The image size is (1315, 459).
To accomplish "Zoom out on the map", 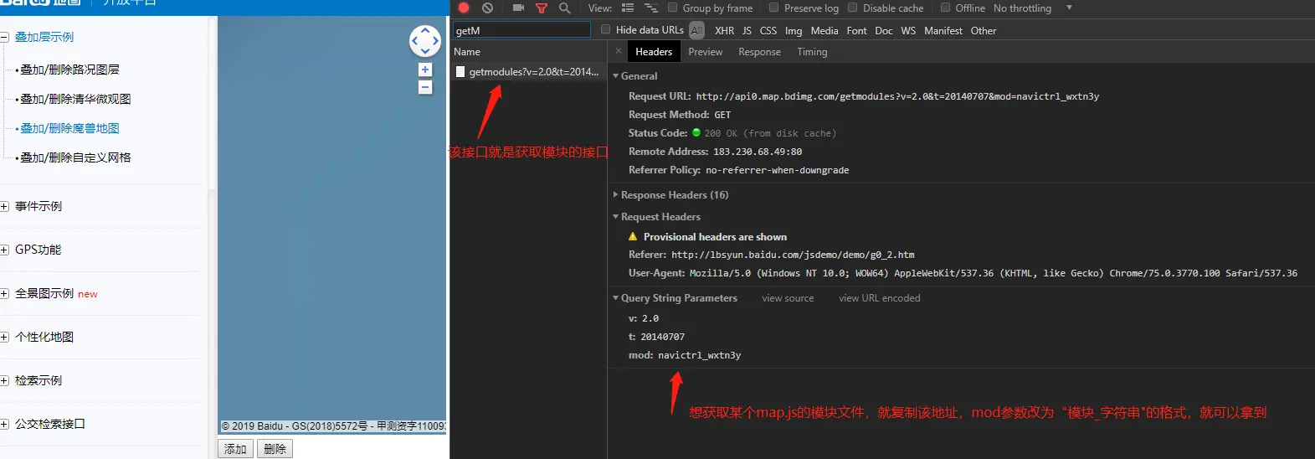I will 425,87.
